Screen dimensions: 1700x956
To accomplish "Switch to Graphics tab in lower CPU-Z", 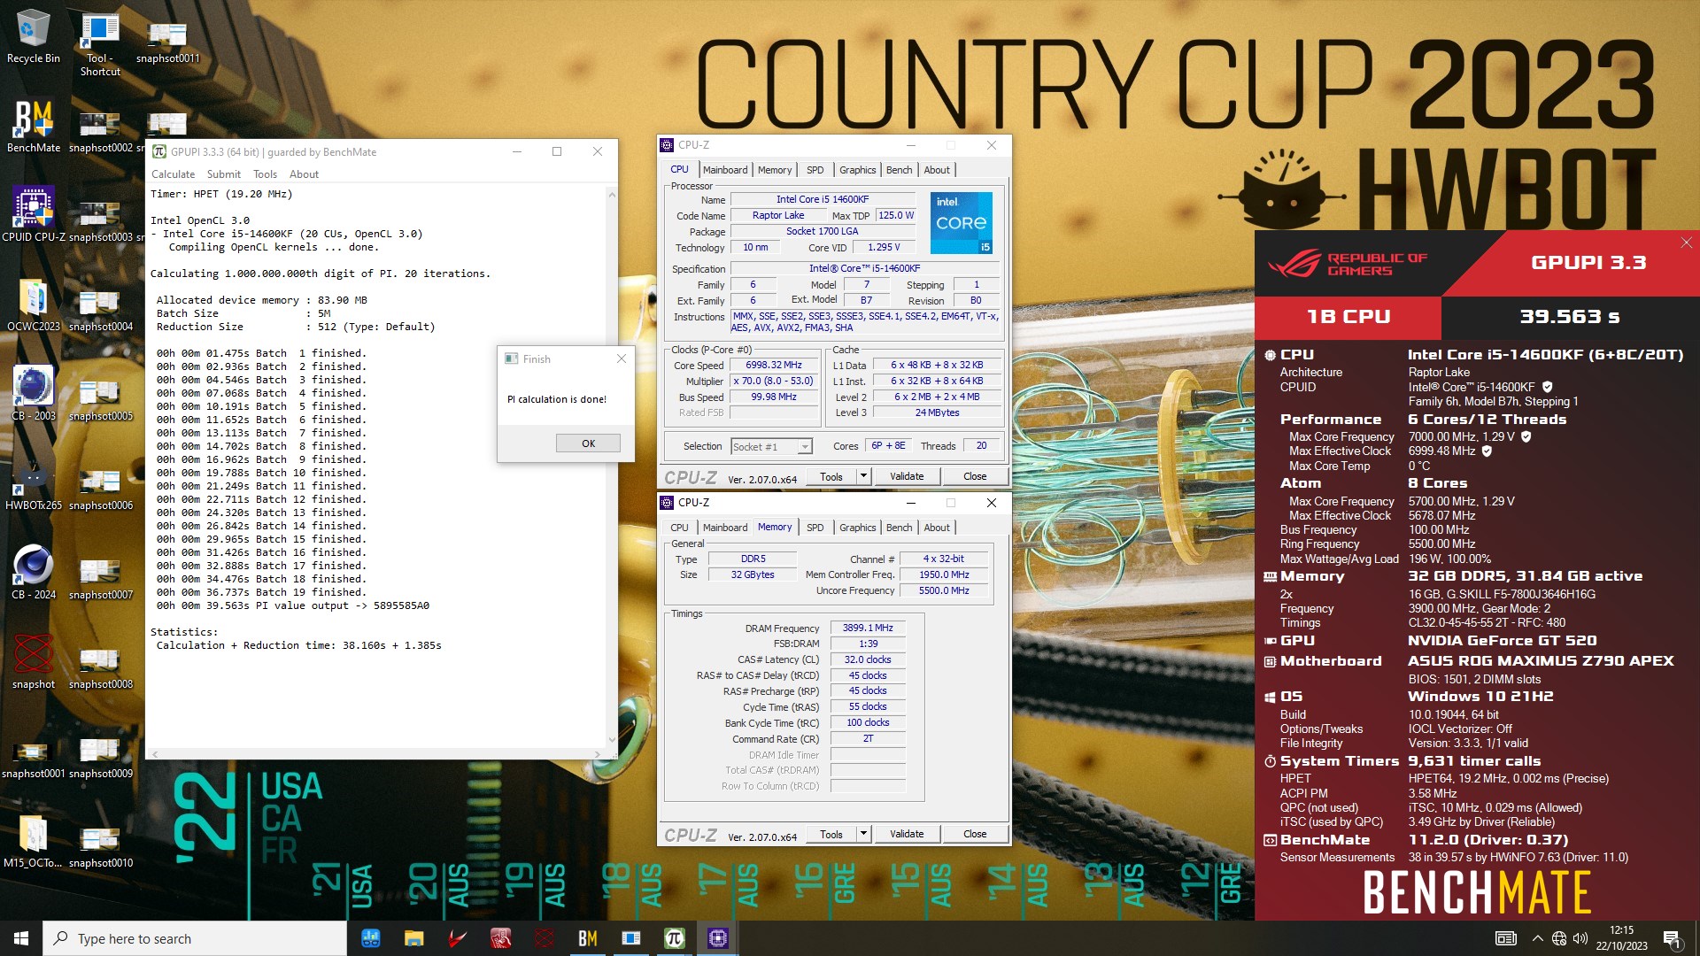I will (857, 528).
